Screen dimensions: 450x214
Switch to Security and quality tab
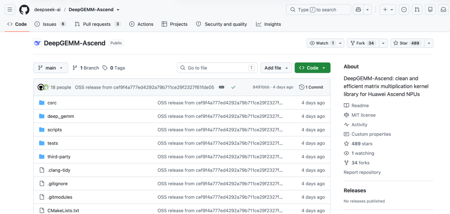(x=221, y=25)
